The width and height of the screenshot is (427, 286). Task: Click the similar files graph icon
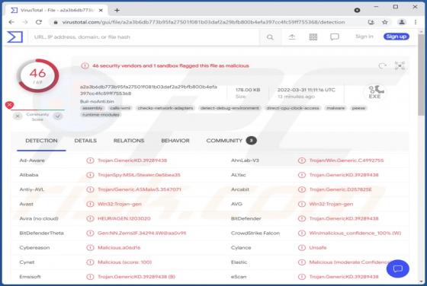click(x=400, y=65)
